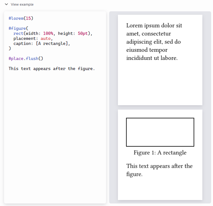Click preview text 'This text appears after the figure'
The height and width of the screenshot is (206, 213).
pyautogui.click(x=159, y=170)
